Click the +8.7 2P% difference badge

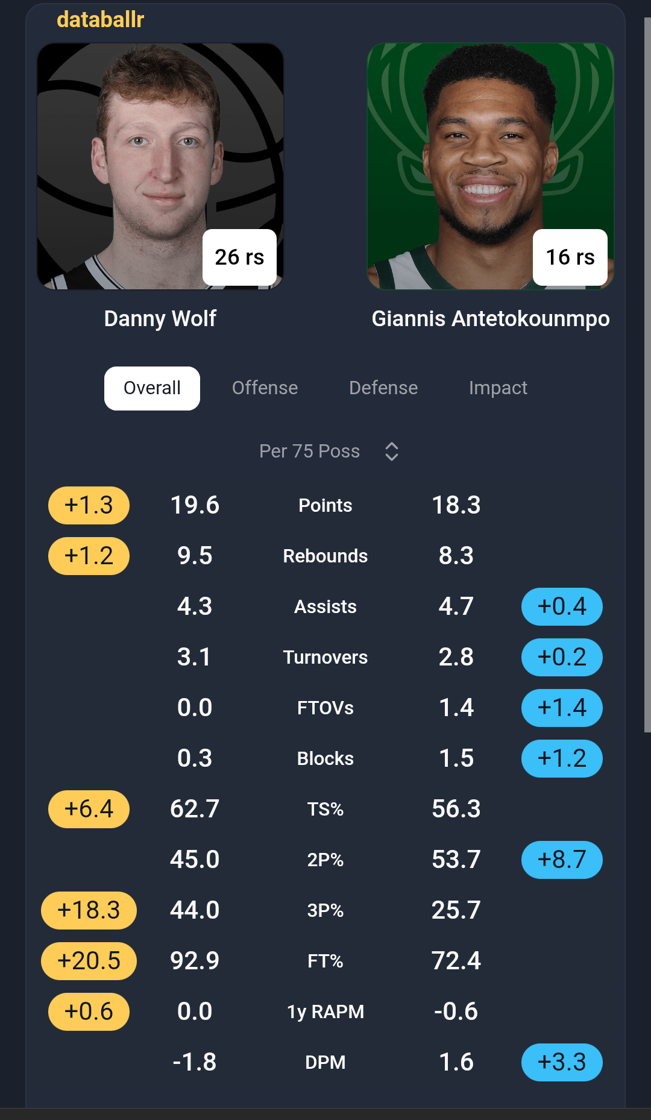point(561,860)
